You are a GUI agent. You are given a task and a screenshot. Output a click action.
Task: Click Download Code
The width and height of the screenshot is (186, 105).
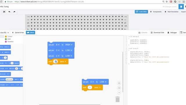pos(157,32)
